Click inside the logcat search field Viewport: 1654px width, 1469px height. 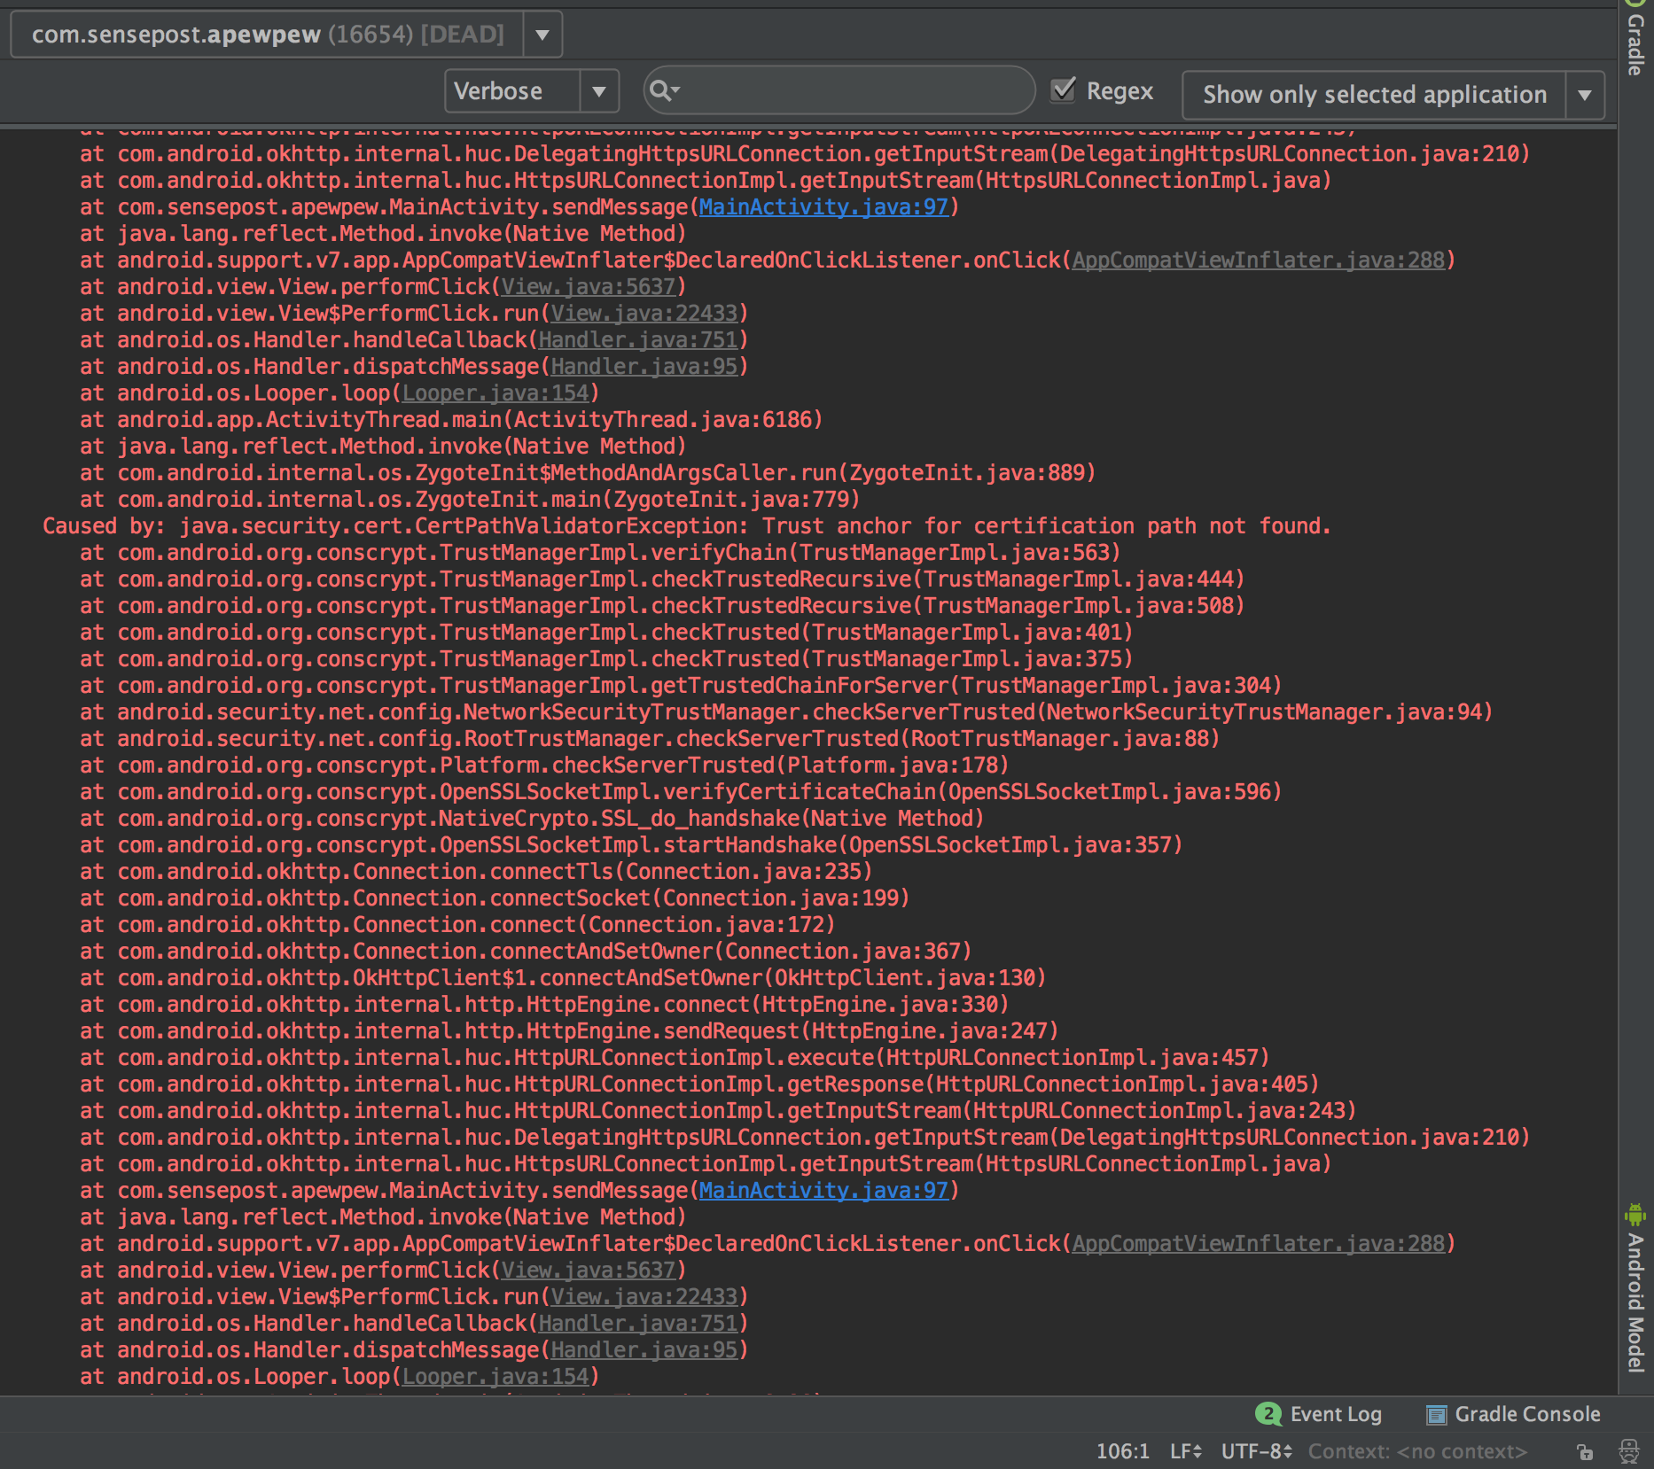851,90
